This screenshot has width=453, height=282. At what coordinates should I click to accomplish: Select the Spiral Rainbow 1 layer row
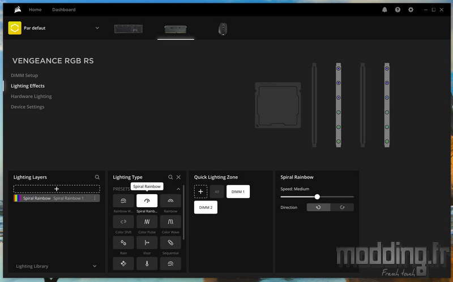57,198
